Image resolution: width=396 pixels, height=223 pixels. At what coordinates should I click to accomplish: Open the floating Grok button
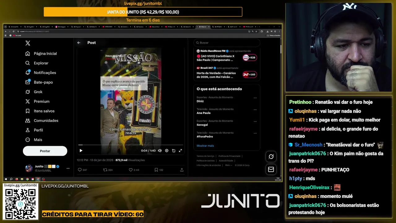pyautogui.click(x=271, y=157)
